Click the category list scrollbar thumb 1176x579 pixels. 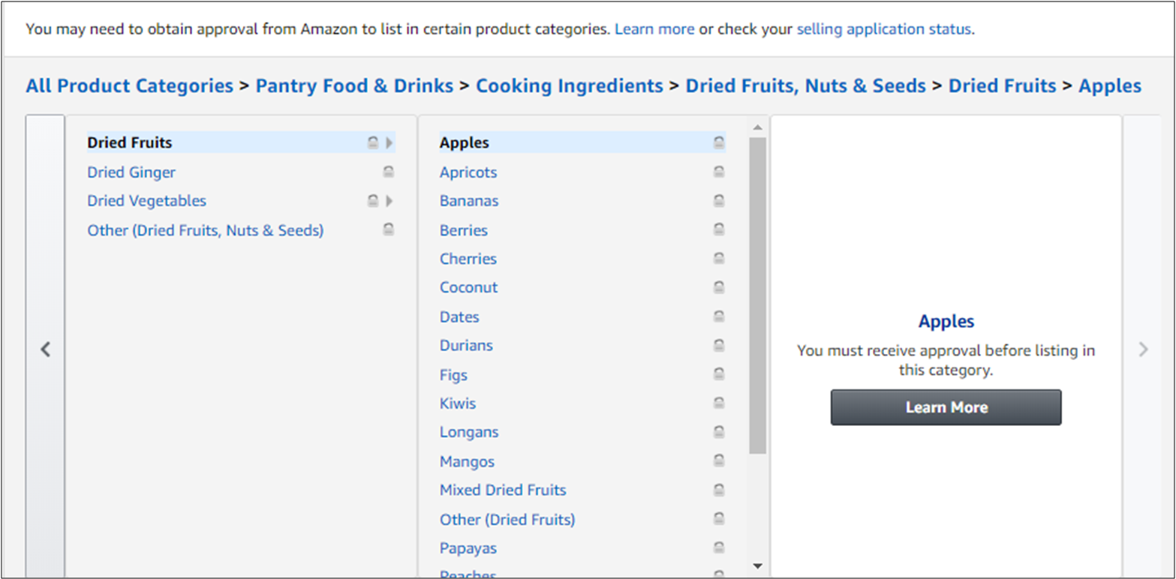757,292
